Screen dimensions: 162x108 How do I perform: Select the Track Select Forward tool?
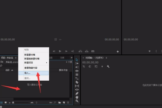pos(77,63)
